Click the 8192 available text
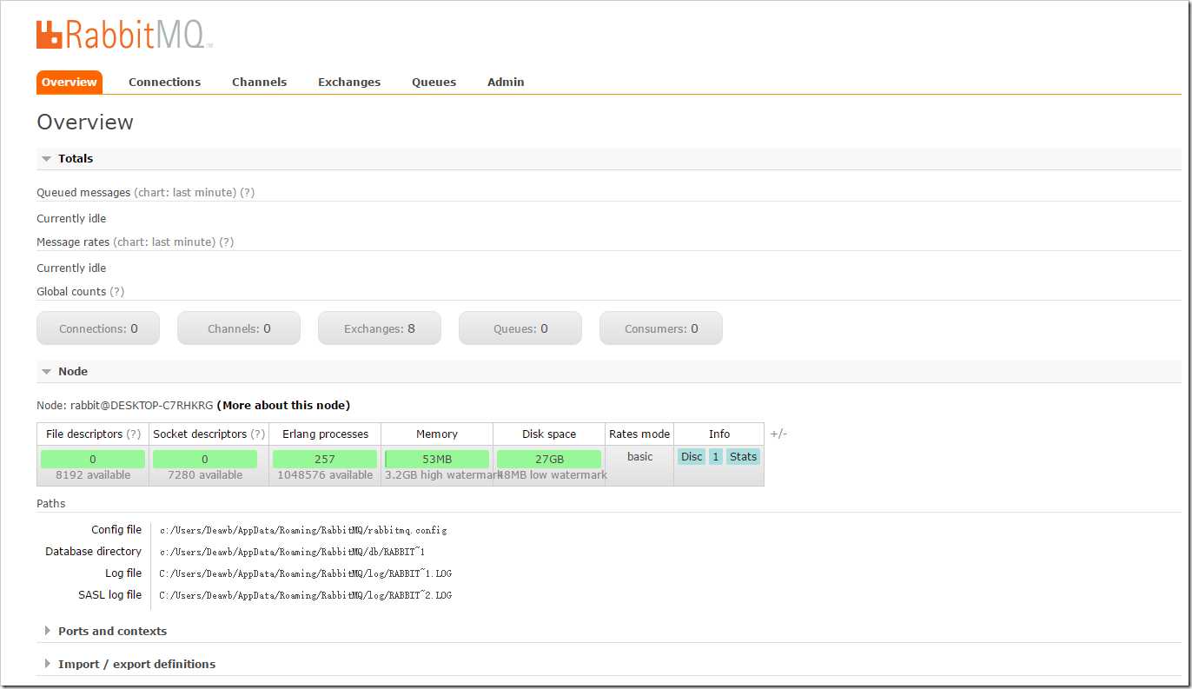The height and width of the screenshot is (689, 1192). [93, 475]
